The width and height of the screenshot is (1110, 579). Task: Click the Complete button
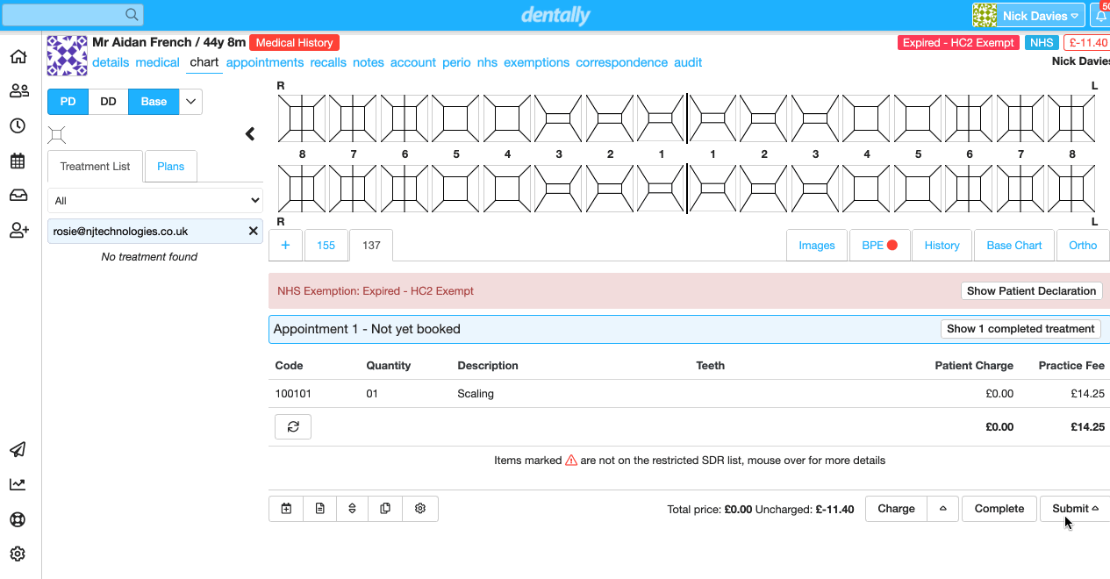999,509
